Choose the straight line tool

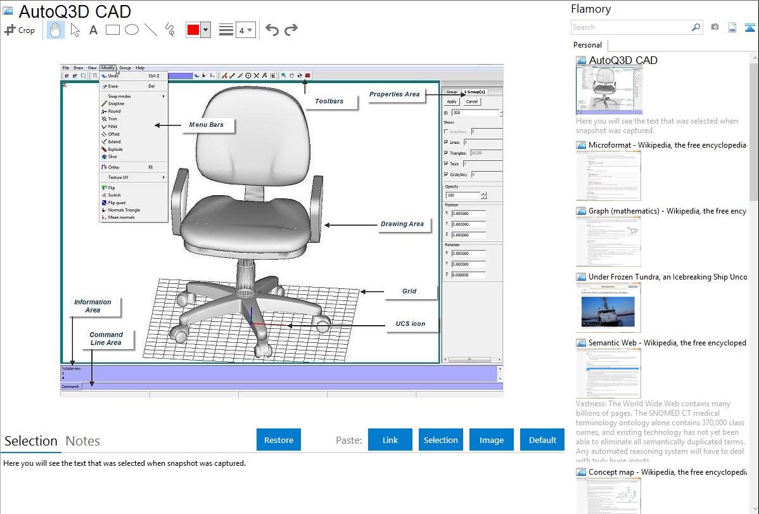tap(151, 30)
